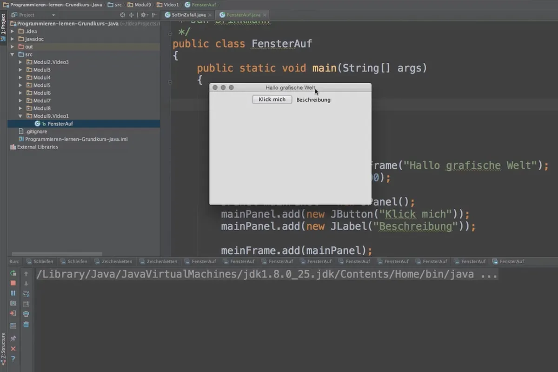Click scroll-from-source target icon in Project panel
Screen dimensions: 558x372
[123, 15]
